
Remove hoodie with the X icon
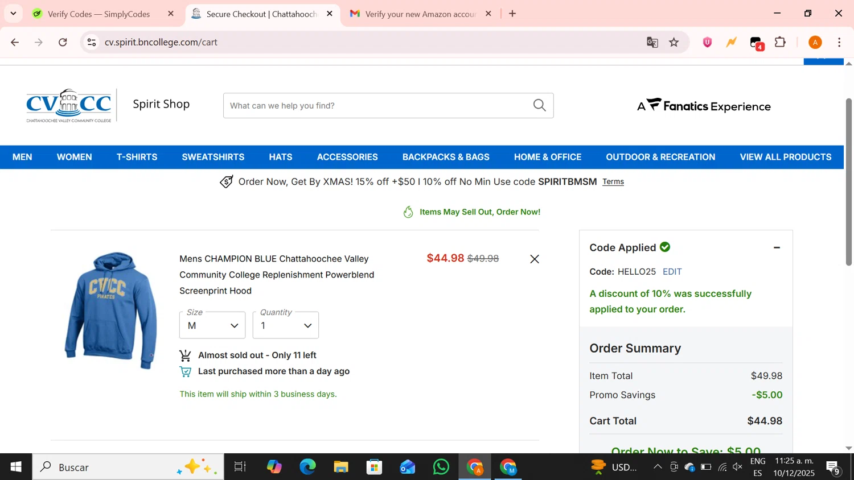tap(534, 259)
